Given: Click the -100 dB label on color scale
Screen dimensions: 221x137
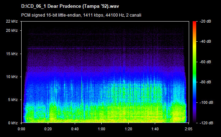Looking at the screenshot, I should 206,103.
